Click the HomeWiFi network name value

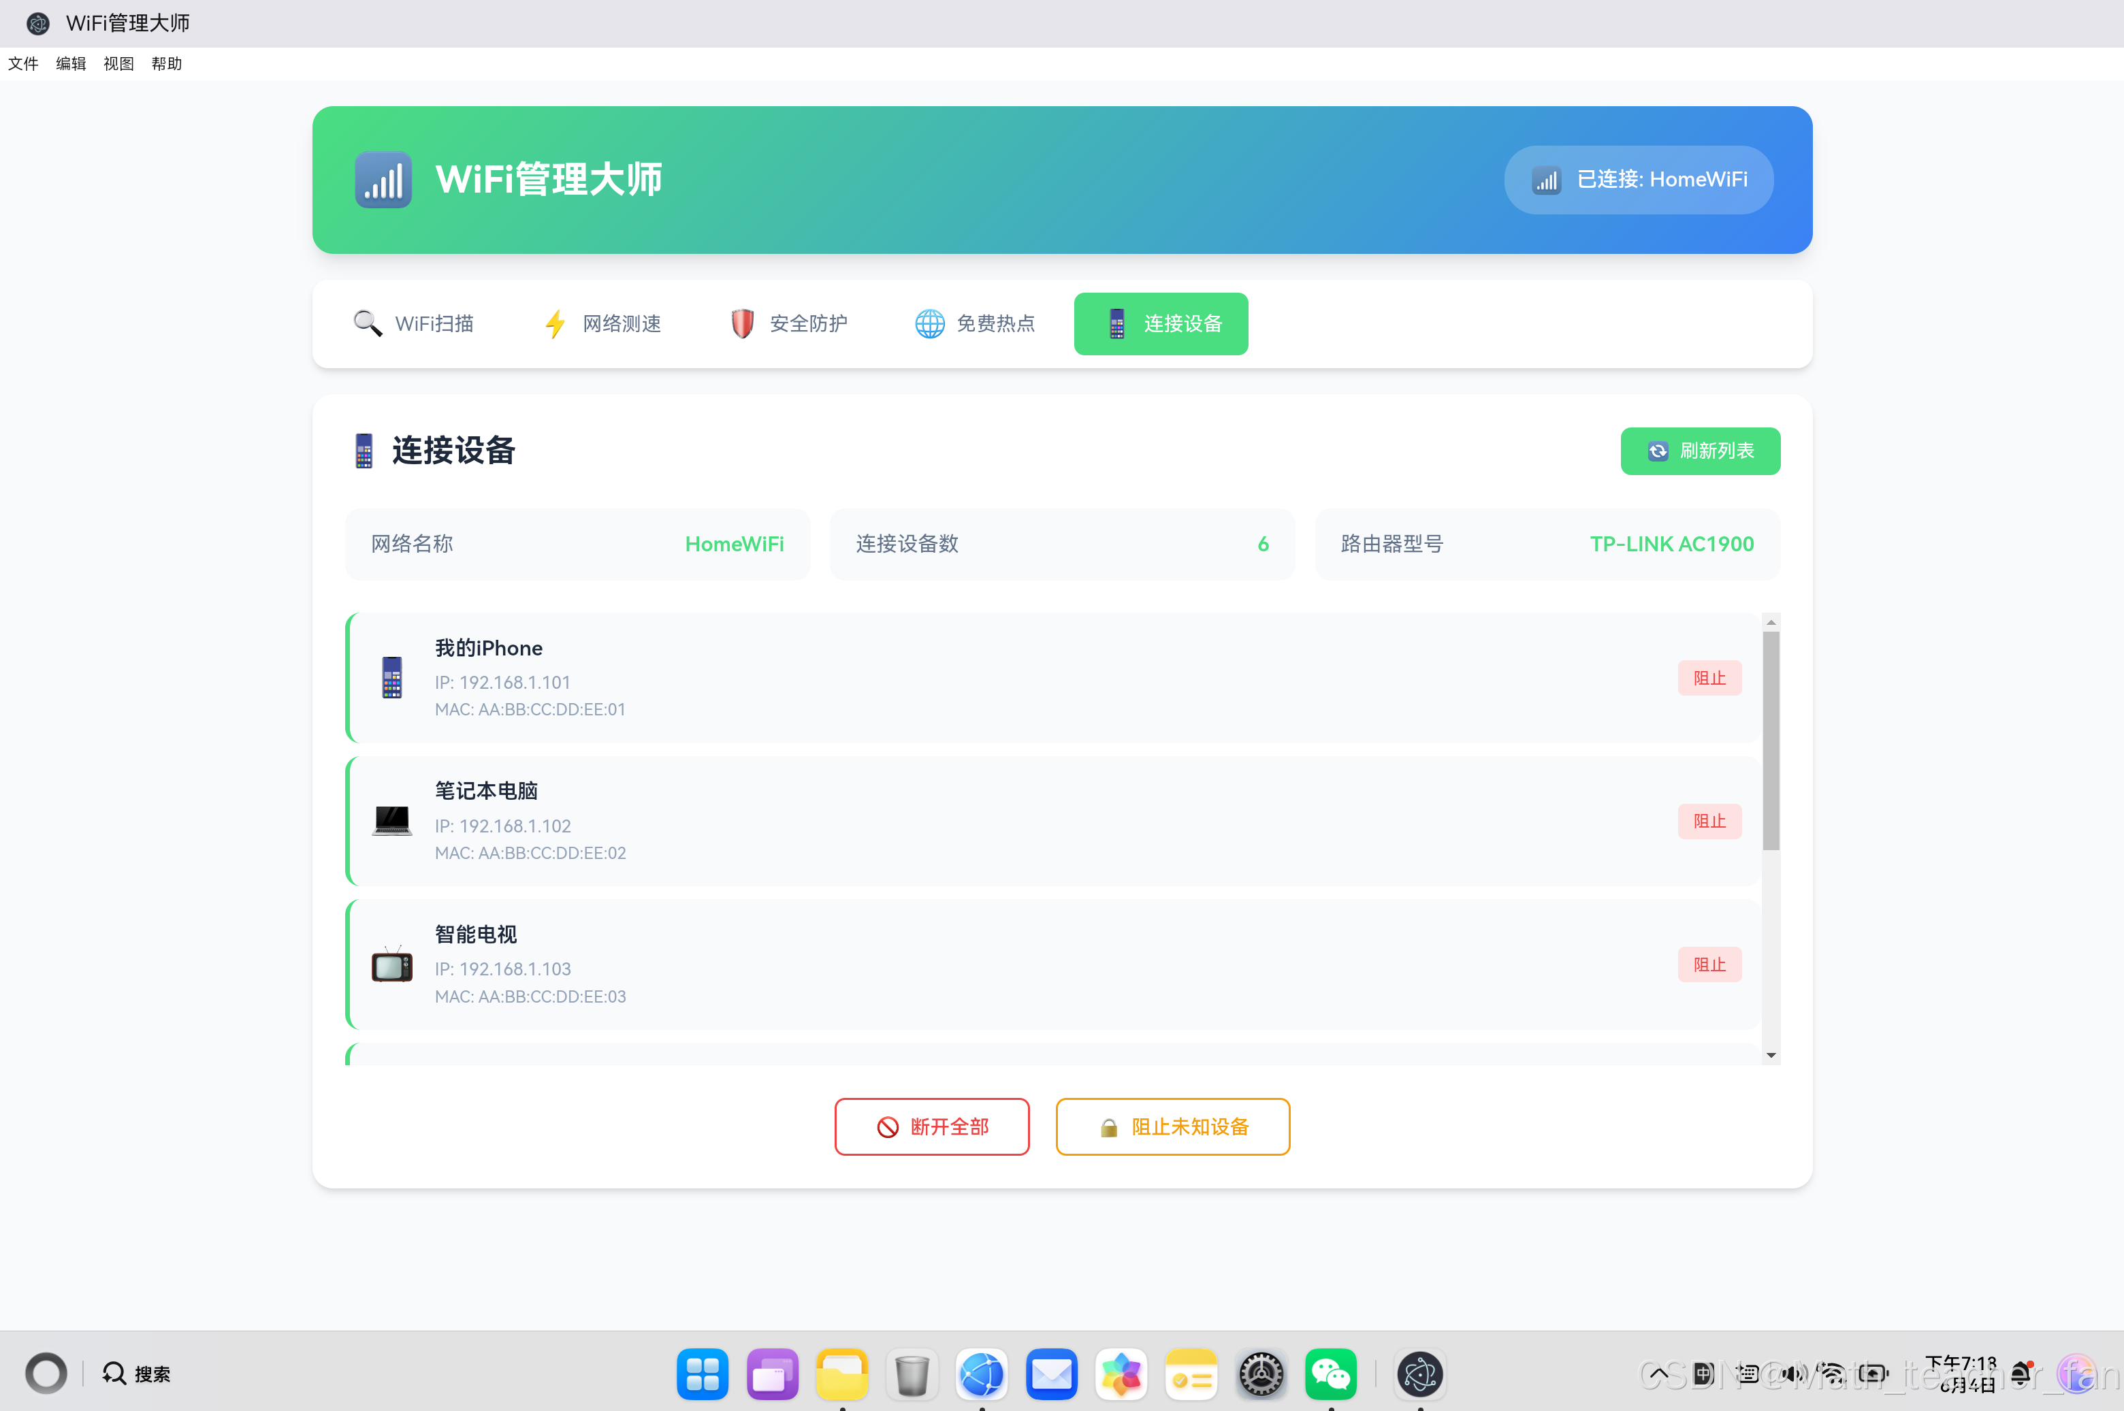point(735,545)
